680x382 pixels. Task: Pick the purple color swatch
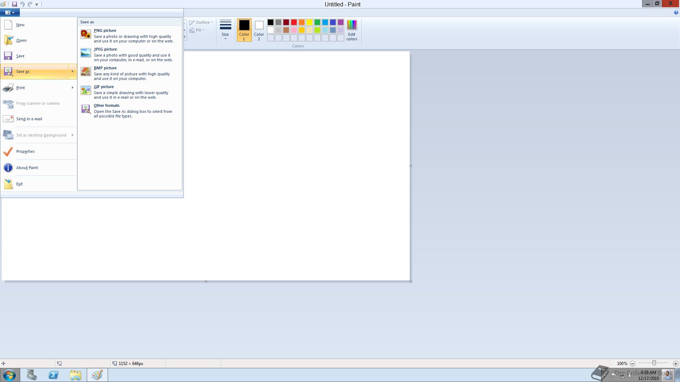click(341, 22)
